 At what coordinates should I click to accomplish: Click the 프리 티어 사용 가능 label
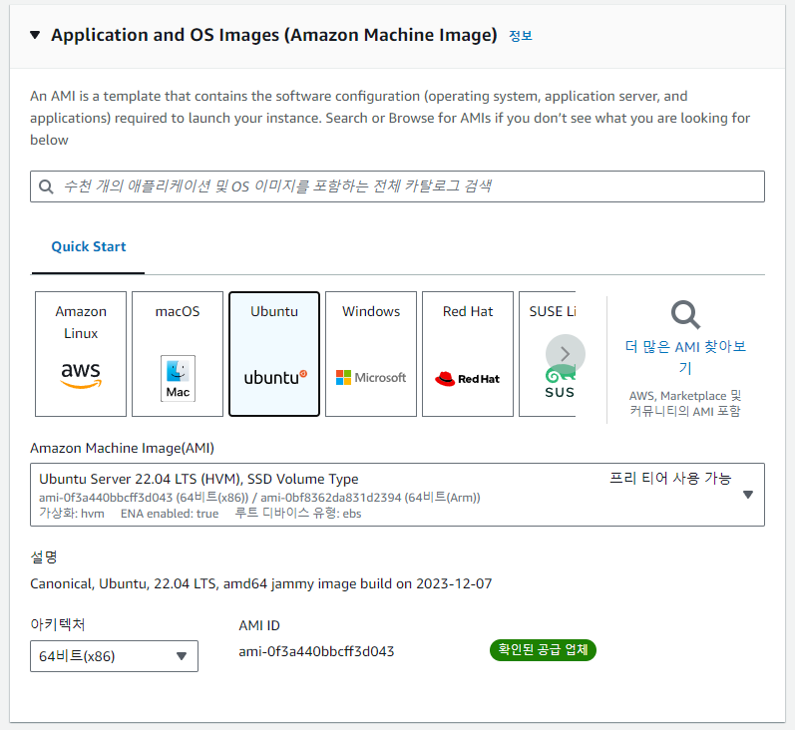point(670,478)
